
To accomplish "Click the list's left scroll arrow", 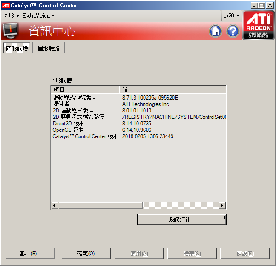I will tap(54, 205).
